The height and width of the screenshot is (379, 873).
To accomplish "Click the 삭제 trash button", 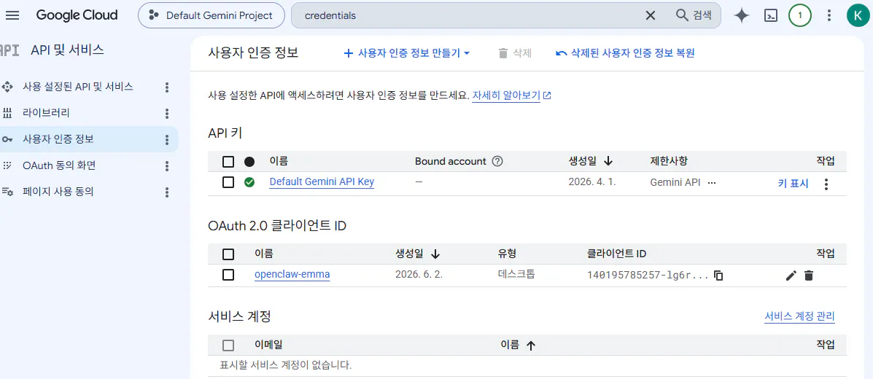I will 515,53.
